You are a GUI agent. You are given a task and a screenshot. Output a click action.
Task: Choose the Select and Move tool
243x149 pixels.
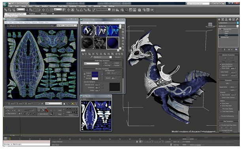[x=43, y=10]
